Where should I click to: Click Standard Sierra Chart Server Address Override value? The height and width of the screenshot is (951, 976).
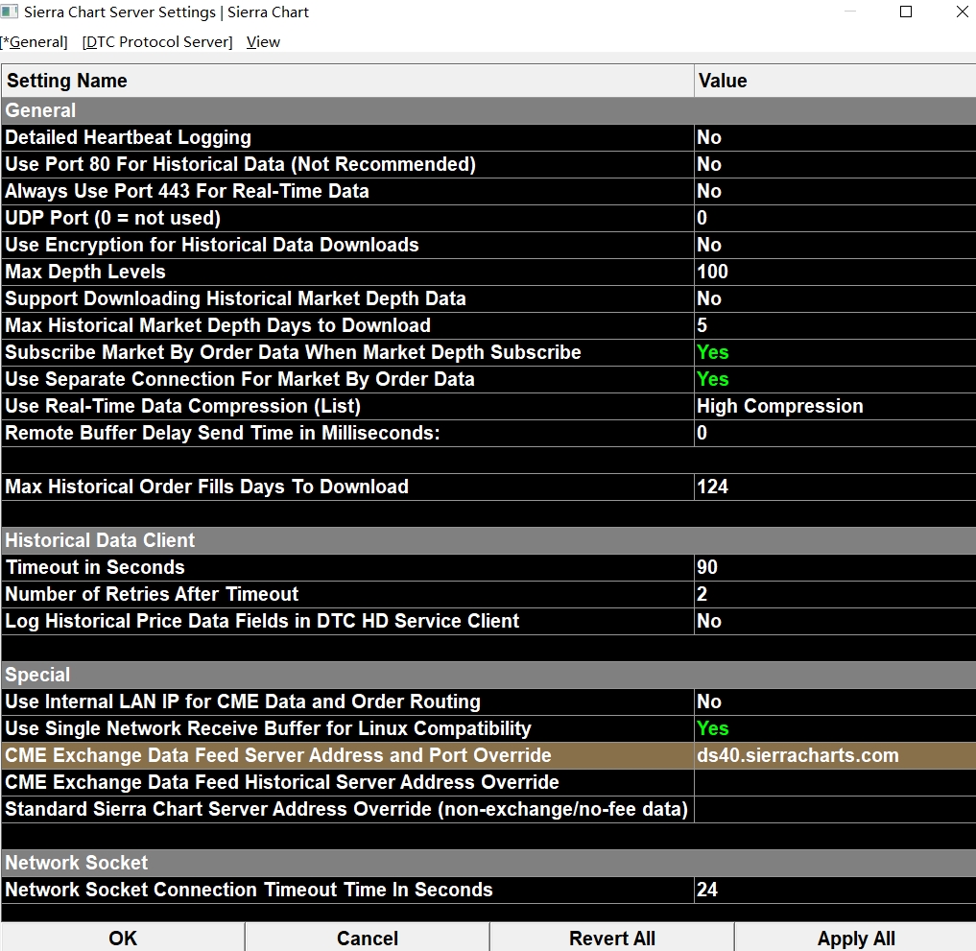click(x=835, y=809)
